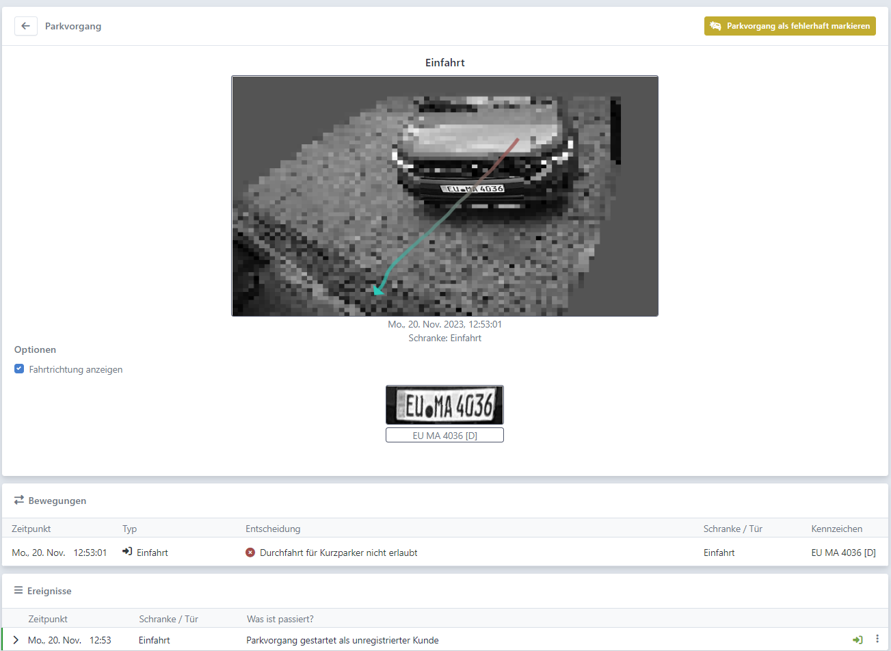Click 'Einfahrt' barrier cell in Ereignisse row
This screenshot has width=891, height=651.
[x=155, y=640]
